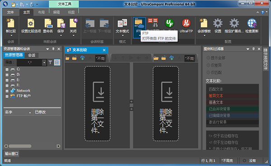Click the 输出窗口 output window button
271x166 pixels.
tap(11, 153)
